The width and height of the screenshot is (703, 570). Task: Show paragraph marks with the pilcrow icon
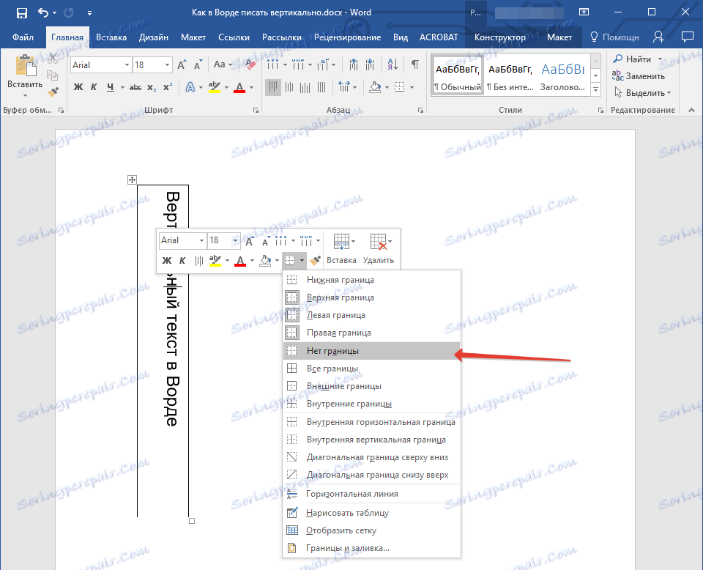pos(414,65)
